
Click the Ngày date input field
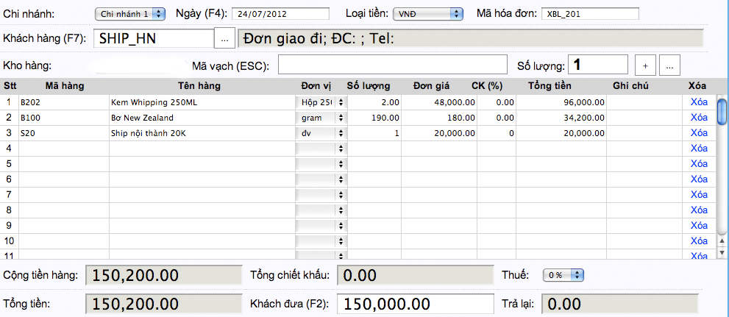tap(280, 14)
